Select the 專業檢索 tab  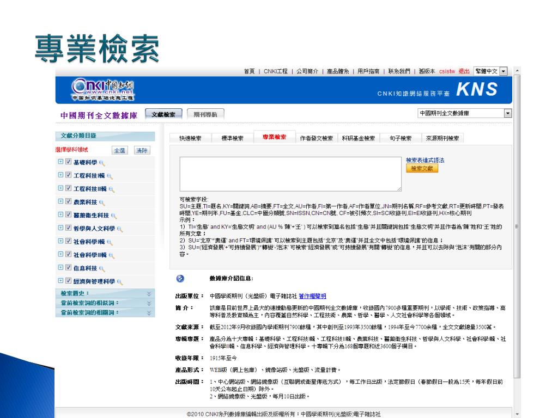[x=275, y=137]
